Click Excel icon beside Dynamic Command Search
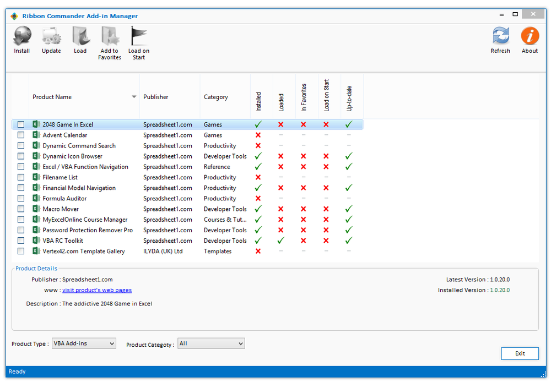 [x=36, y=145]
